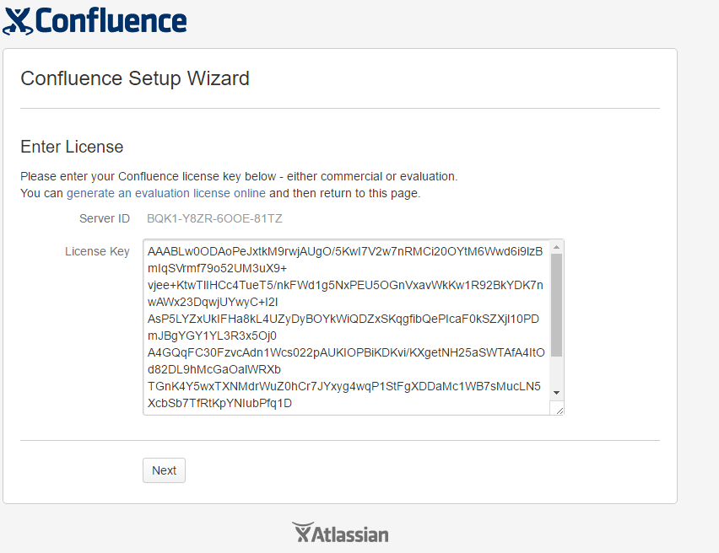Open the generate an evaluation license online link

[166, 193]
